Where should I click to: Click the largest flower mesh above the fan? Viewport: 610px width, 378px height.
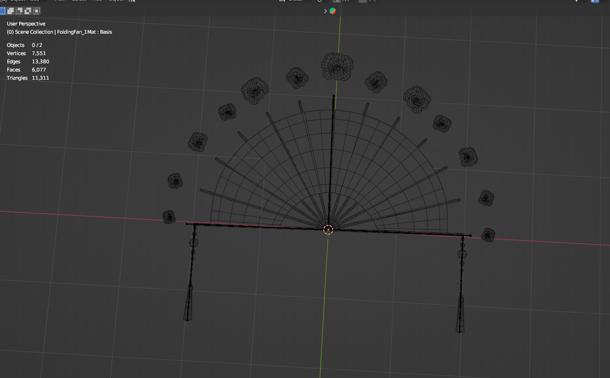(338, 66)
